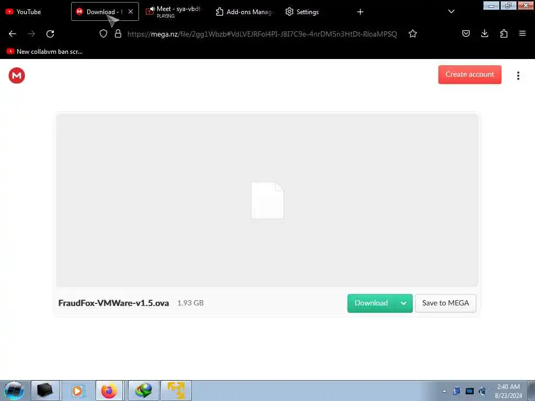Image resolution: width=535 pixels, height=401 pixels.
Task: Save page to Pocket
Action: point(466,33)
